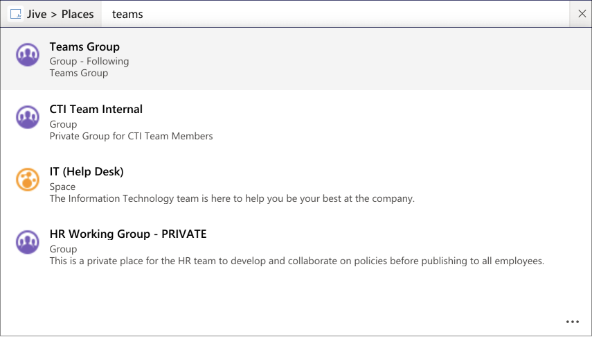Click the search field containing "teams"
The width and height of the screenshot is (592, 337).
tap(335, 14)
